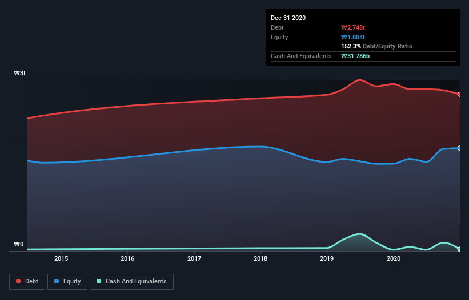Click the 2020 x-axis label
The width and height of the screenshot is (469, 300).
(394, 258)
